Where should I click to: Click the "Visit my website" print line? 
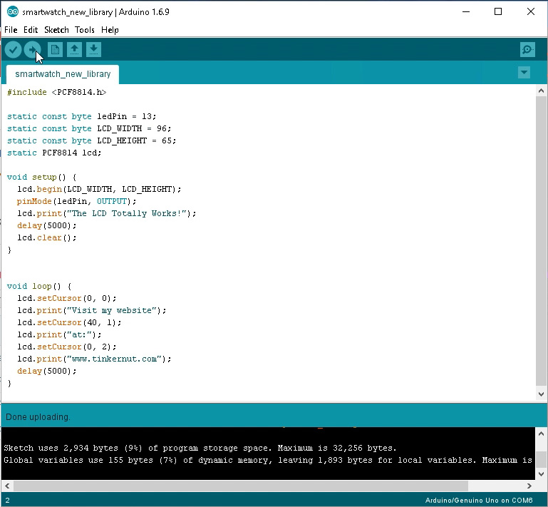[91, 310]
